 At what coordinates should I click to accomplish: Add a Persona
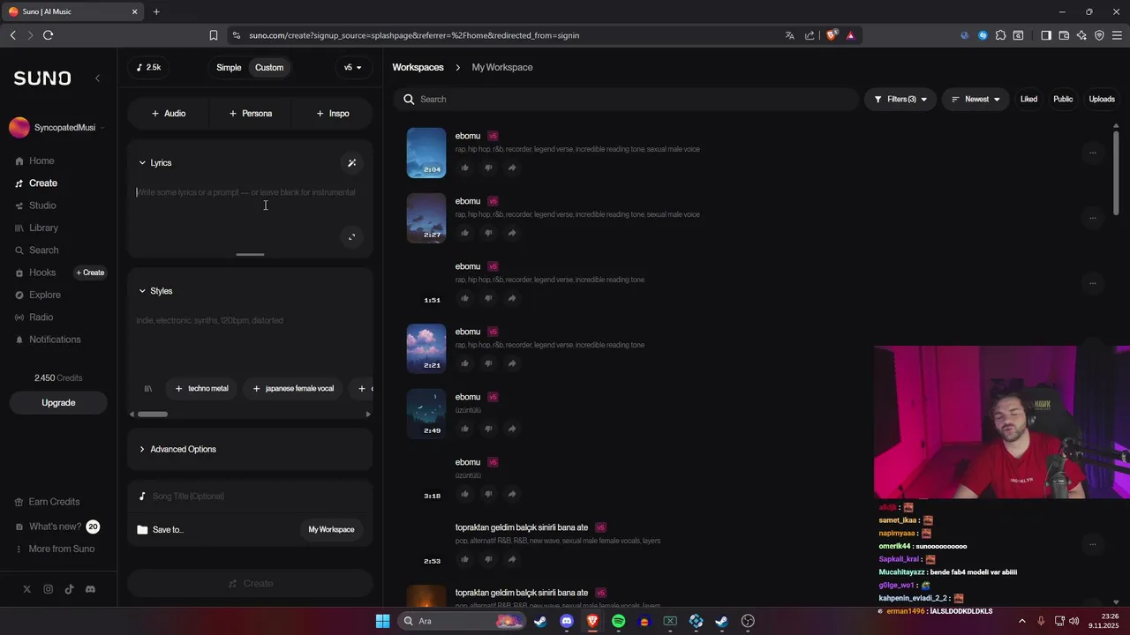click(x=251, y=114)
